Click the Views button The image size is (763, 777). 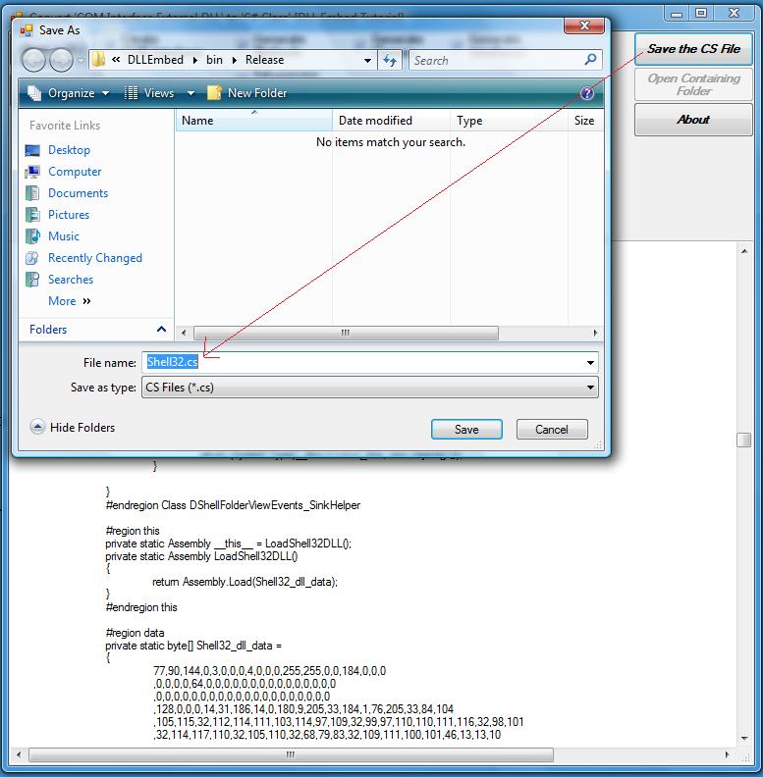click(149, 93)
